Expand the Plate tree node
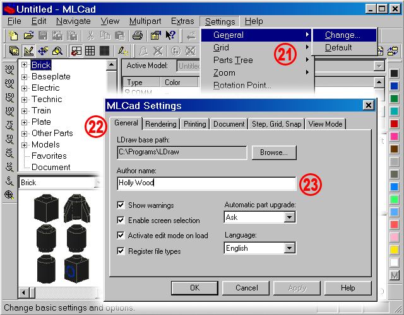The image size is (404, 315). (24, 122)
